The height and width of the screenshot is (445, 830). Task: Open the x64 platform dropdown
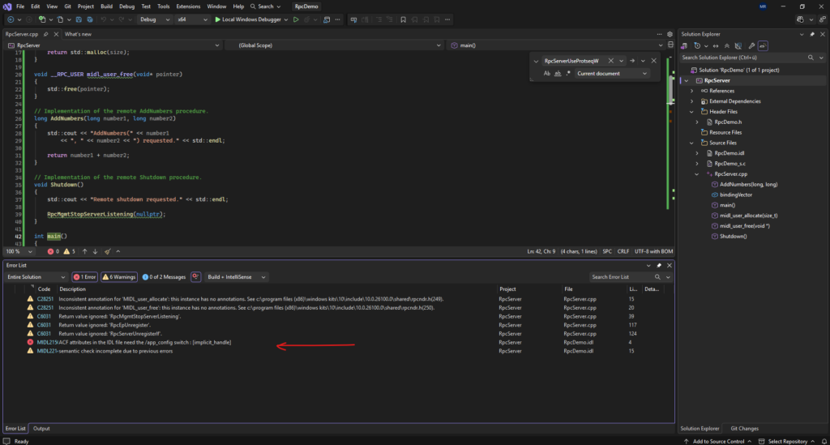192,19
